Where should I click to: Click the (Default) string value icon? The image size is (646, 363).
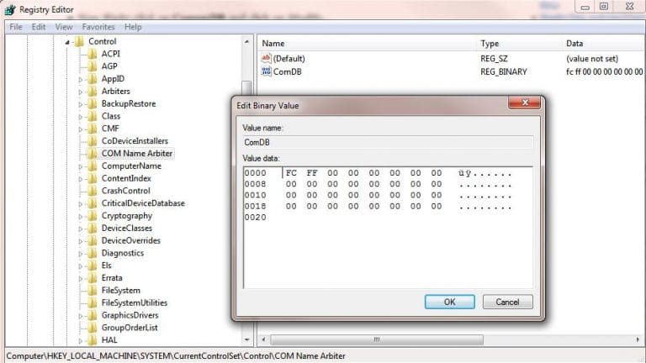point(266,58)
